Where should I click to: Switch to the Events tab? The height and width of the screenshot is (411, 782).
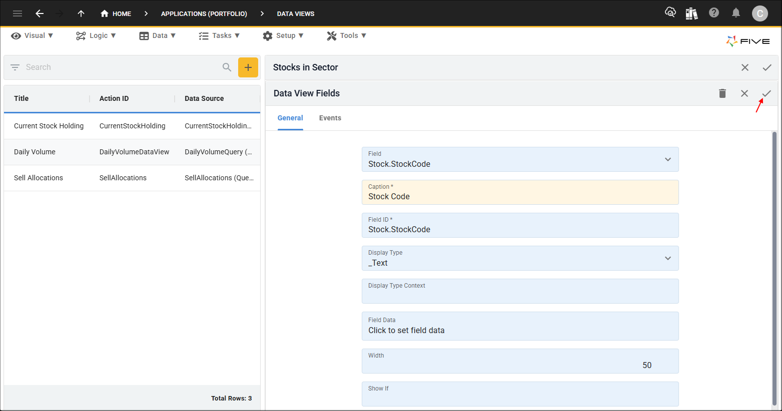[x=330, y=118]
